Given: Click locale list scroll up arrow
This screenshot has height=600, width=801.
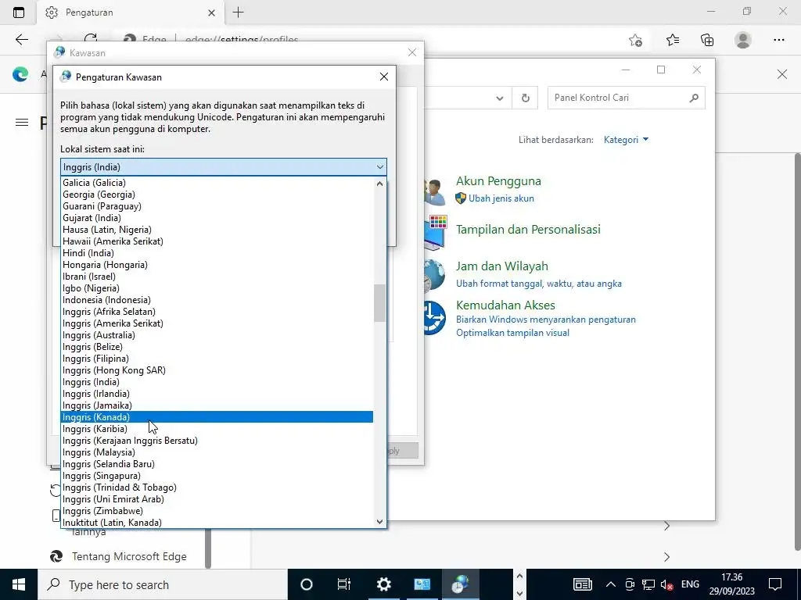Looking at the screenshot, I should pos(379,183).
